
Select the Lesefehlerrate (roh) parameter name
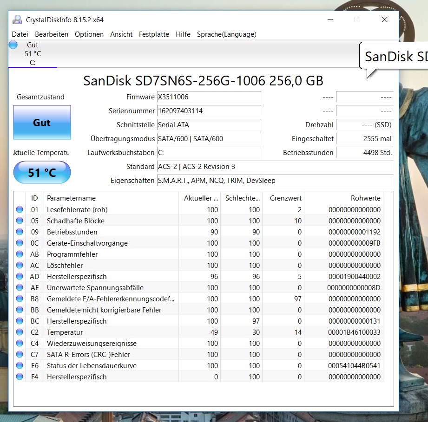pos(77,210)
